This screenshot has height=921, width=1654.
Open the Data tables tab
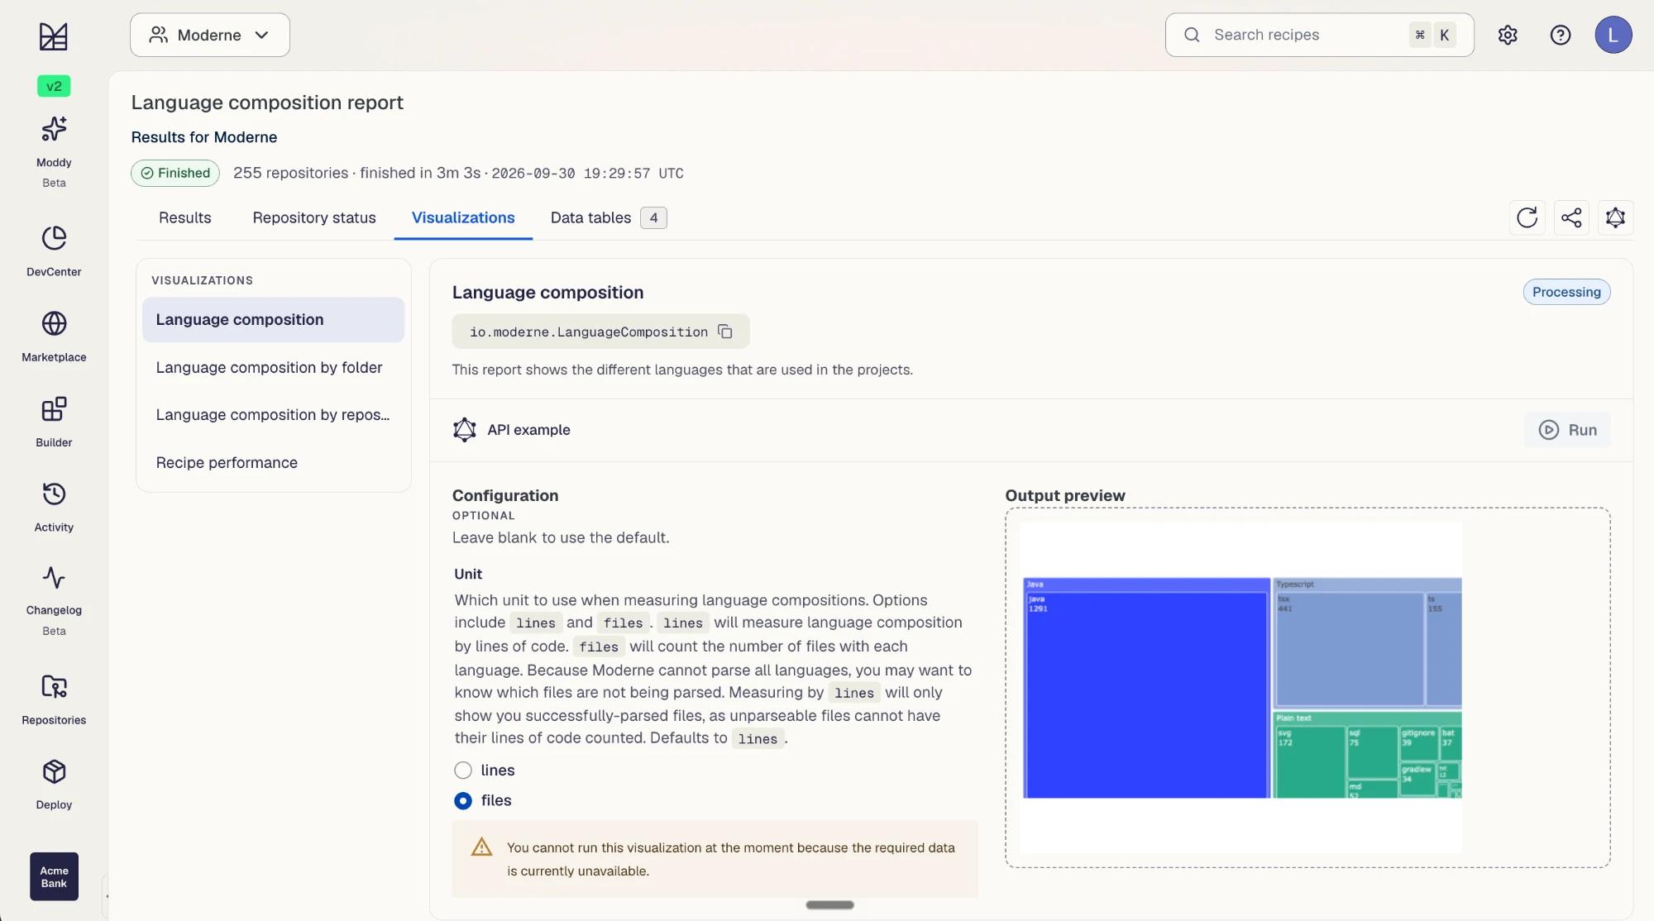click(609, 217)
